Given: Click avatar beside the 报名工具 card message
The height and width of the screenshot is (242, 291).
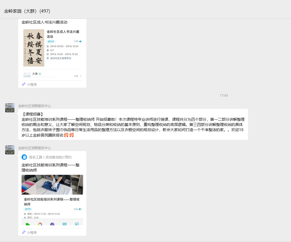Looking at the screenshot, I should coord(10,150).
